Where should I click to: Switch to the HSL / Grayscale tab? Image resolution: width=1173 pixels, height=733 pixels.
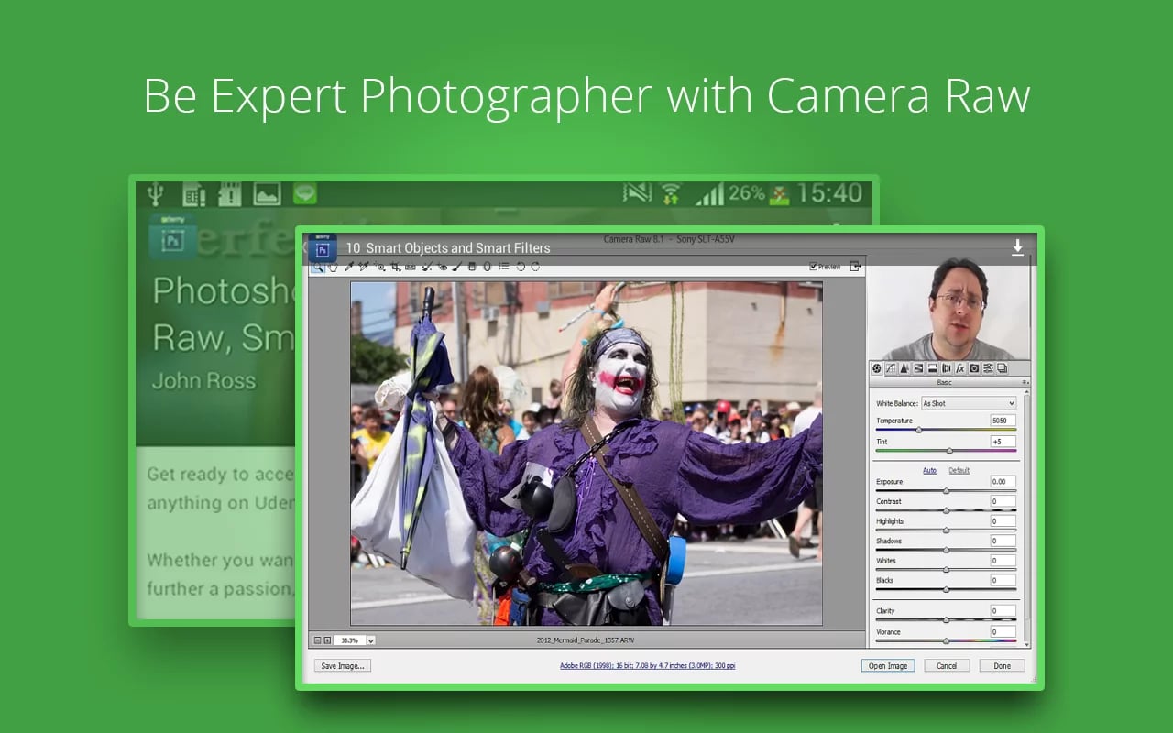918,368
